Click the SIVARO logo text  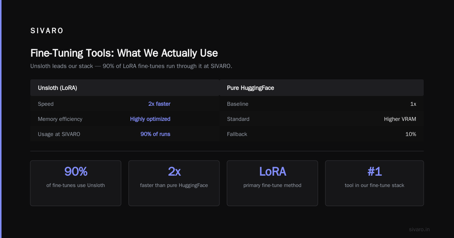coord(47,31)
